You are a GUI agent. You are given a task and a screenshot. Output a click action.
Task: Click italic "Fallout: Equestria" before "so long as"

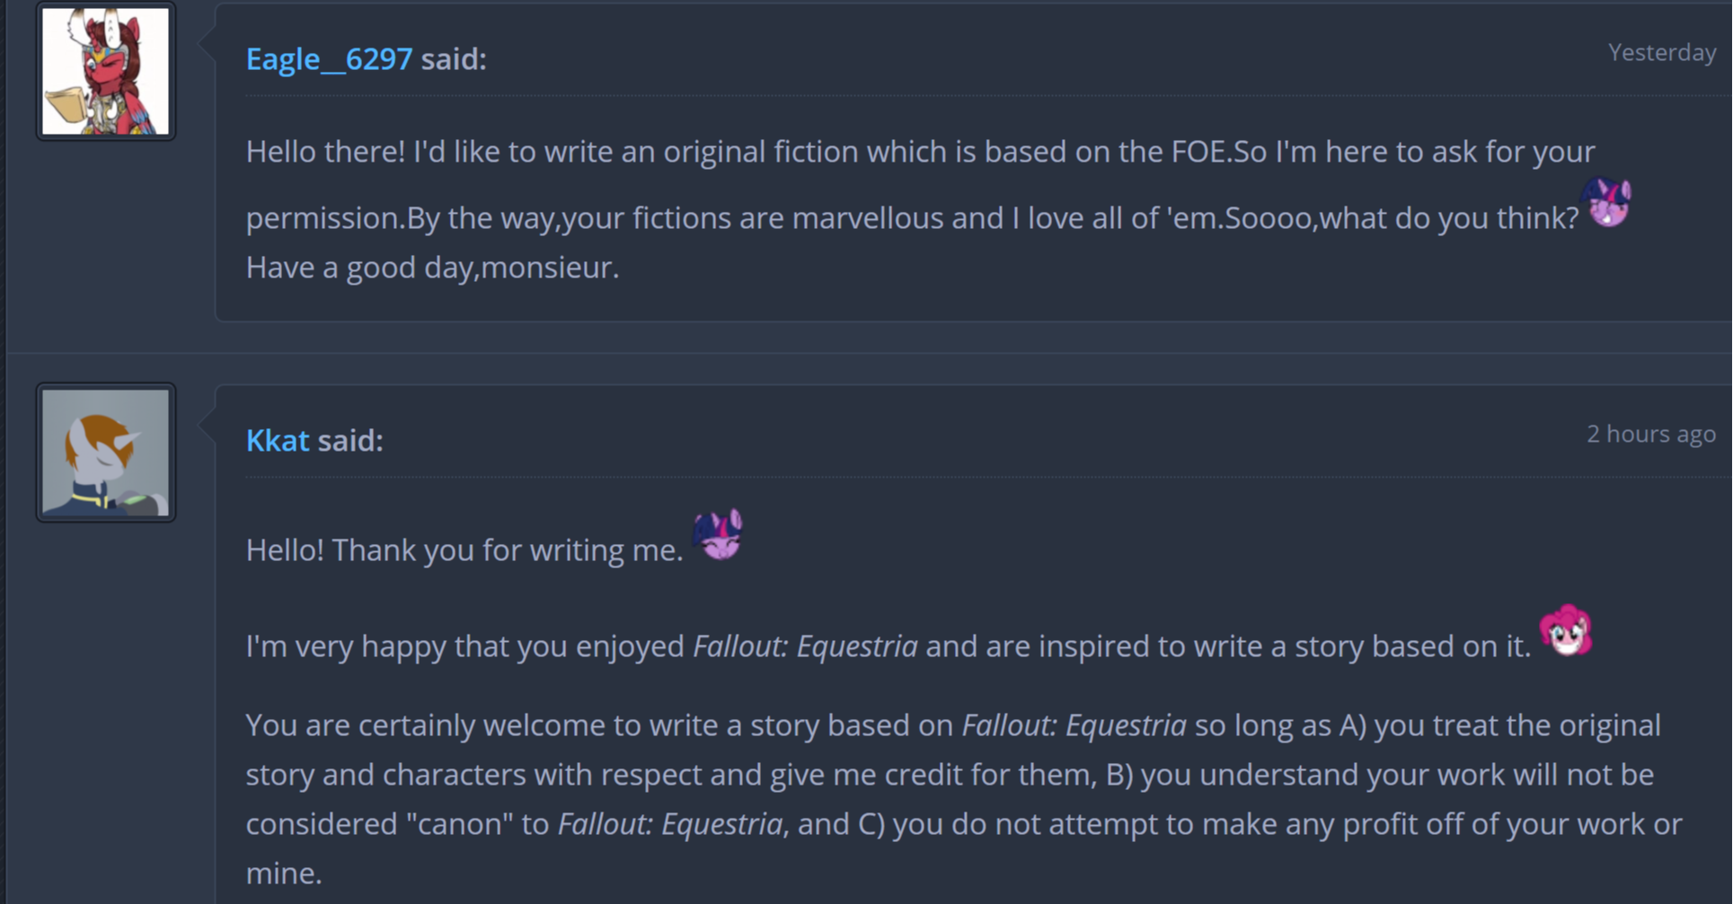coord(1074,725)
